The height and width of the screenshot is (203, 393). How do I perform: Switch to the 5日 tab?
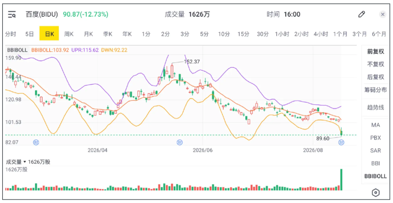coord(29,34)
